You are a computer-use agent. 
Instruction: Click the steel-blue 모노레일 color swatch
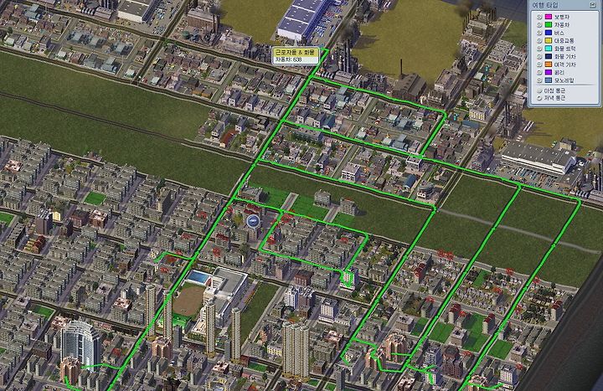point(549,80)
